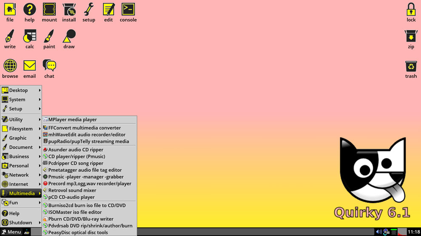Open the trash bin icon
This screenshot has height=236, width=421.
411,66
